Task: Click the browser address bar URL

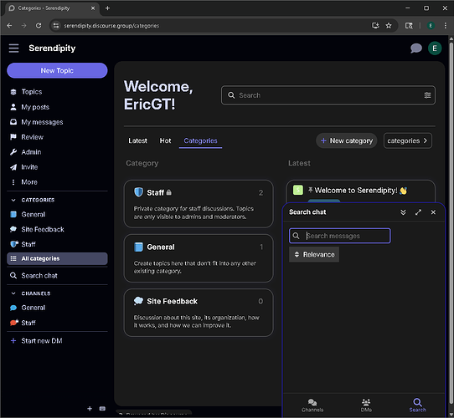Action: [x=111, y=26]
